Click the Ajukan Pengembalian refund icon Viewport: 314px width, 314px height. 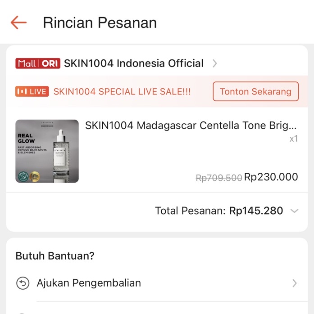(x=22, y=283)
